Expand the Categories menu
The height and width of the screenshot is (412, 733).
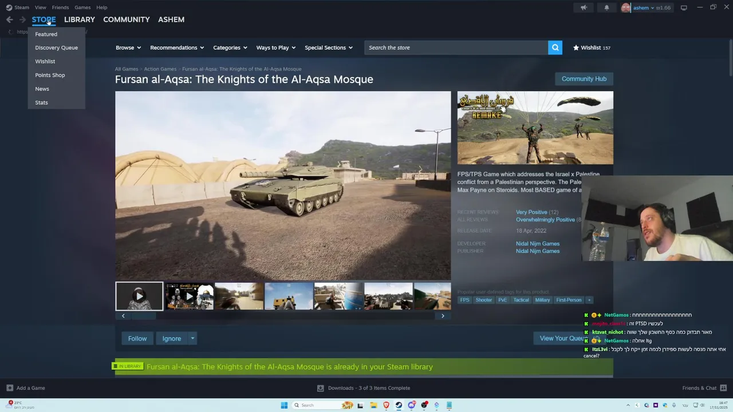click(x=230, y=47)
